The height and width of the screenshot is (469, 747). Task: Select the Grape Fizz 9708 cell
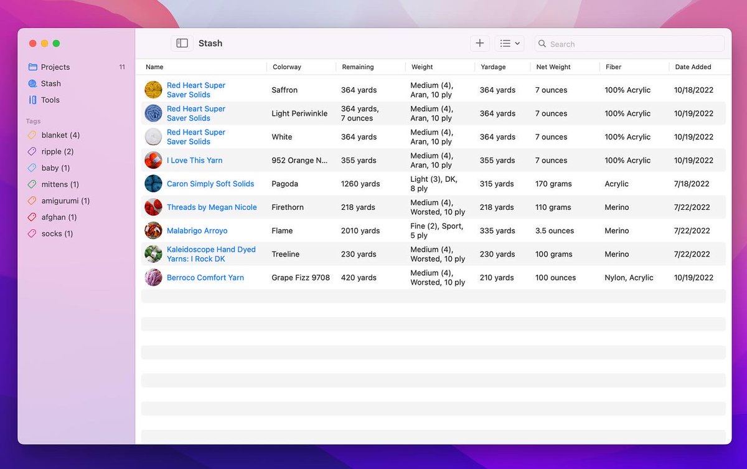pyautogui.click(x=301, y=277)
